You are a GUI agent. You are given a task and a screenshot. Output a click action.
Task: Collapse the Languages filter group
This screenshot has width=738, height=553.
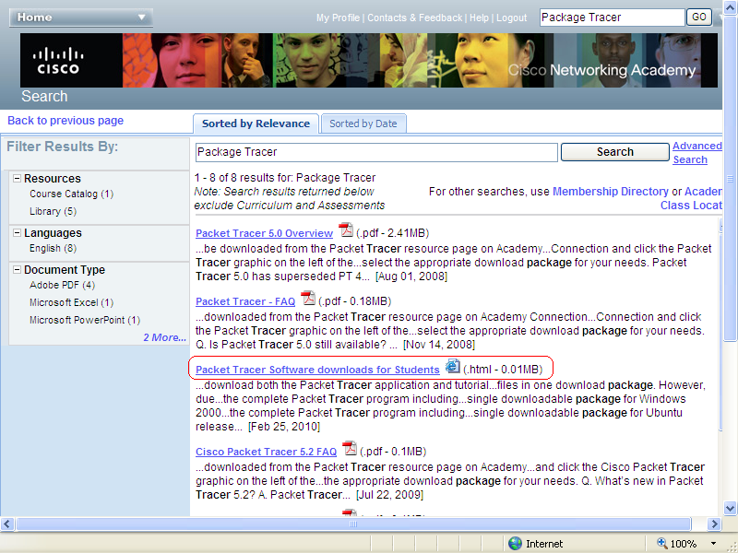[x=17, y=233]
